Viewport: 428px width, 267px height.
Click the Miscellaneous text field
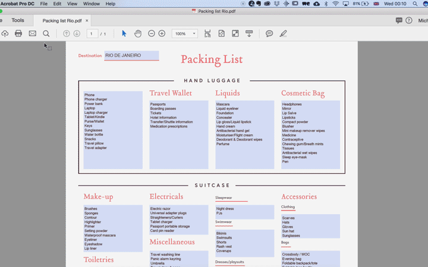[179, 259]
